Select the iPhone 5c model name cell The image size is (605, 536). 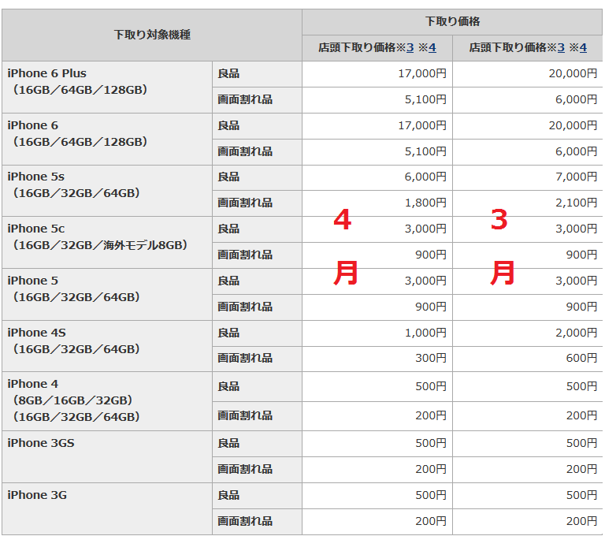[x=107, y=243]
